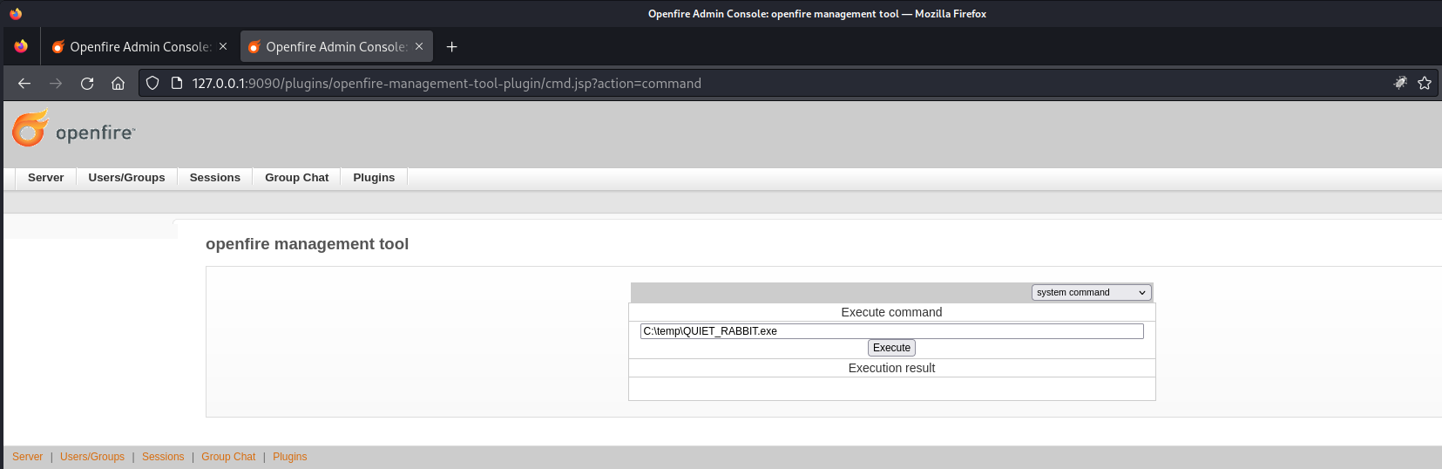Click the forward navigation arrow

click(56, 84)
